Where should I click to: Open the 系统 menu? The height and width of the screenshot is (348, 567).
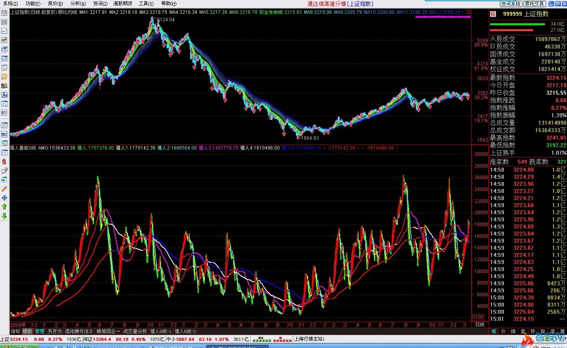click(11, 4)
